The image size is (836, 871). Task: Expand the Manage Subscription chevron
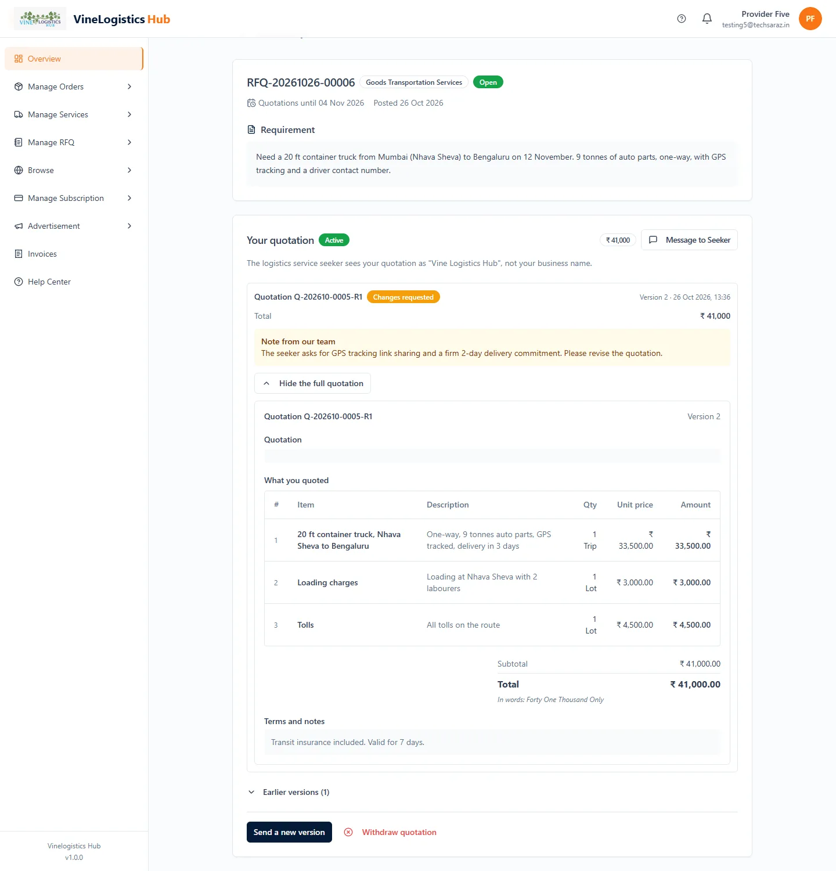[129, 198]
